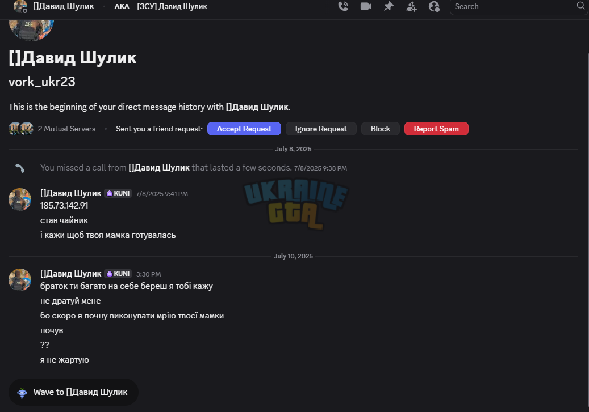The width and height of the screenshot is (589, 412).
Task: Report Spam on this conversation
Action: 436,129
